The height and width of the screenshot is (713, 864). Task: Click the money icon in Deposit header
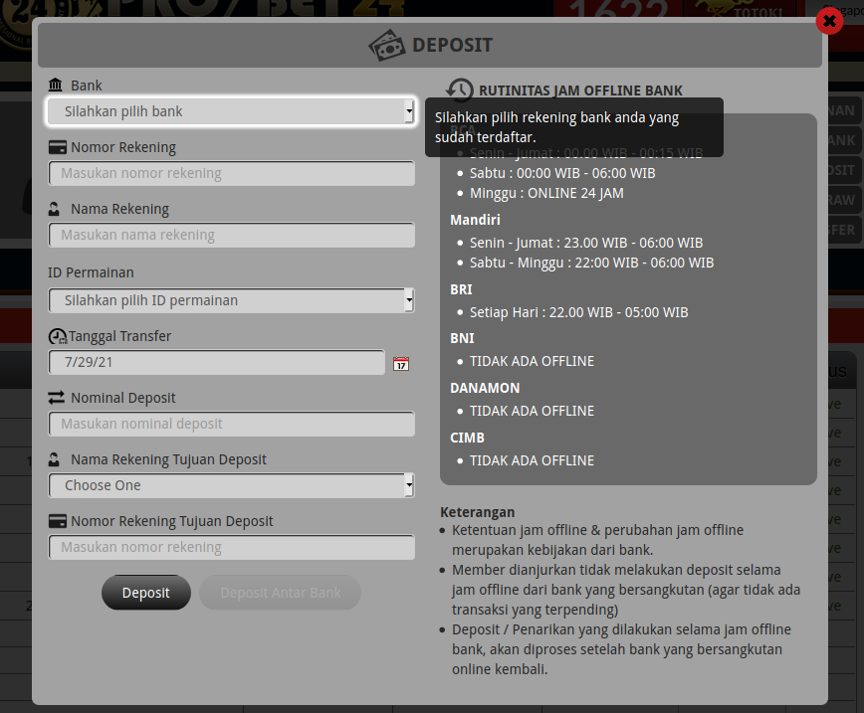point(386,46)
